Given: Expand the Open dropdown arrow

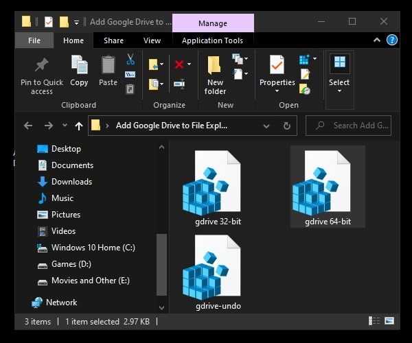Looking at the screenshot, I should pyautogui.click(x=314, y=58).
